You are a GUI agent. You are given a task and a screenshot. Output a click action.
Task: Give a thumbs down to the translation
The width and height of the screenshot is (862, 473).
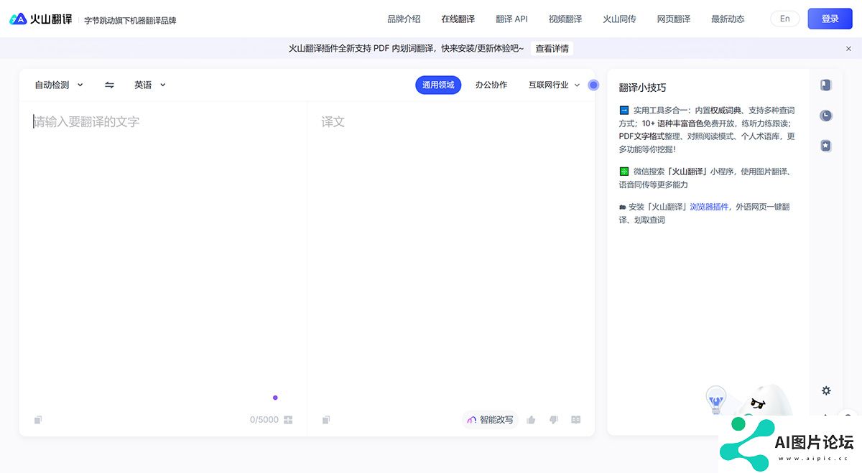(553, 420)
